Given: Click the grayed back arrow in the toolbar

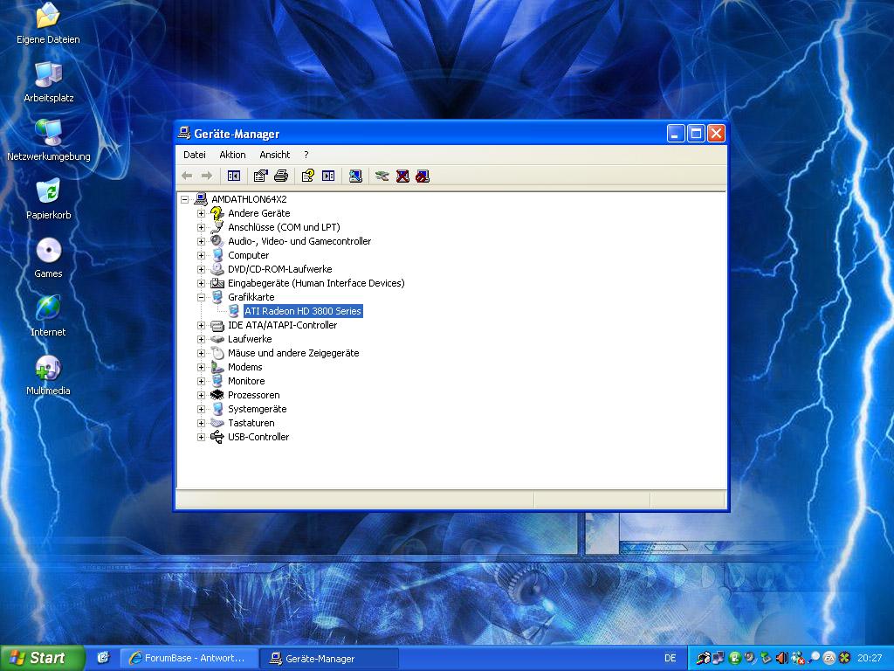Looking at the screenshot, I should (x=187, y=176).
